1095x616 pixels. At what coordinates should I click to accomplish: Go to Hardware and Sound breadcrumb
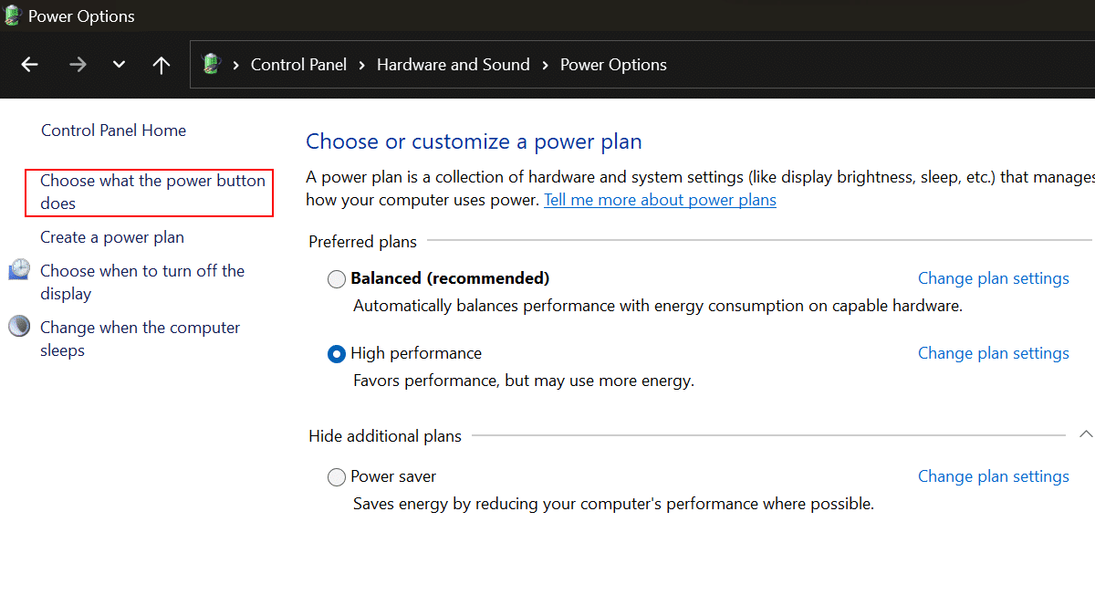coord(453,65)
